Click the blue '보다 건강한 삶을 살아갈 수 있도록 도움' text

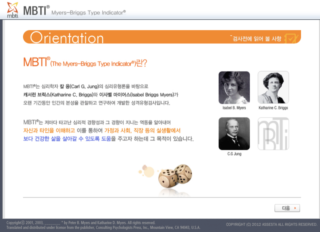(x=67, y=139)
